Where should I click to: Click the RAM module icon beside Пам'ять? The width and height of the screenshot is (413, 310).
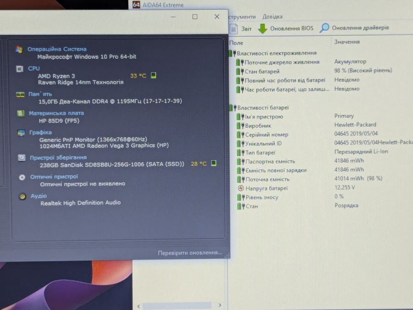[x=20, y=94]
